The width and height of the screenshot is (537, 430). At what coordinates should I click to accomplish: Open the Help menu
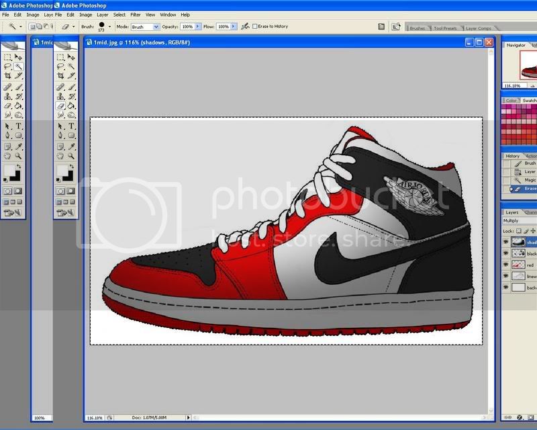(x=185, y=15)
